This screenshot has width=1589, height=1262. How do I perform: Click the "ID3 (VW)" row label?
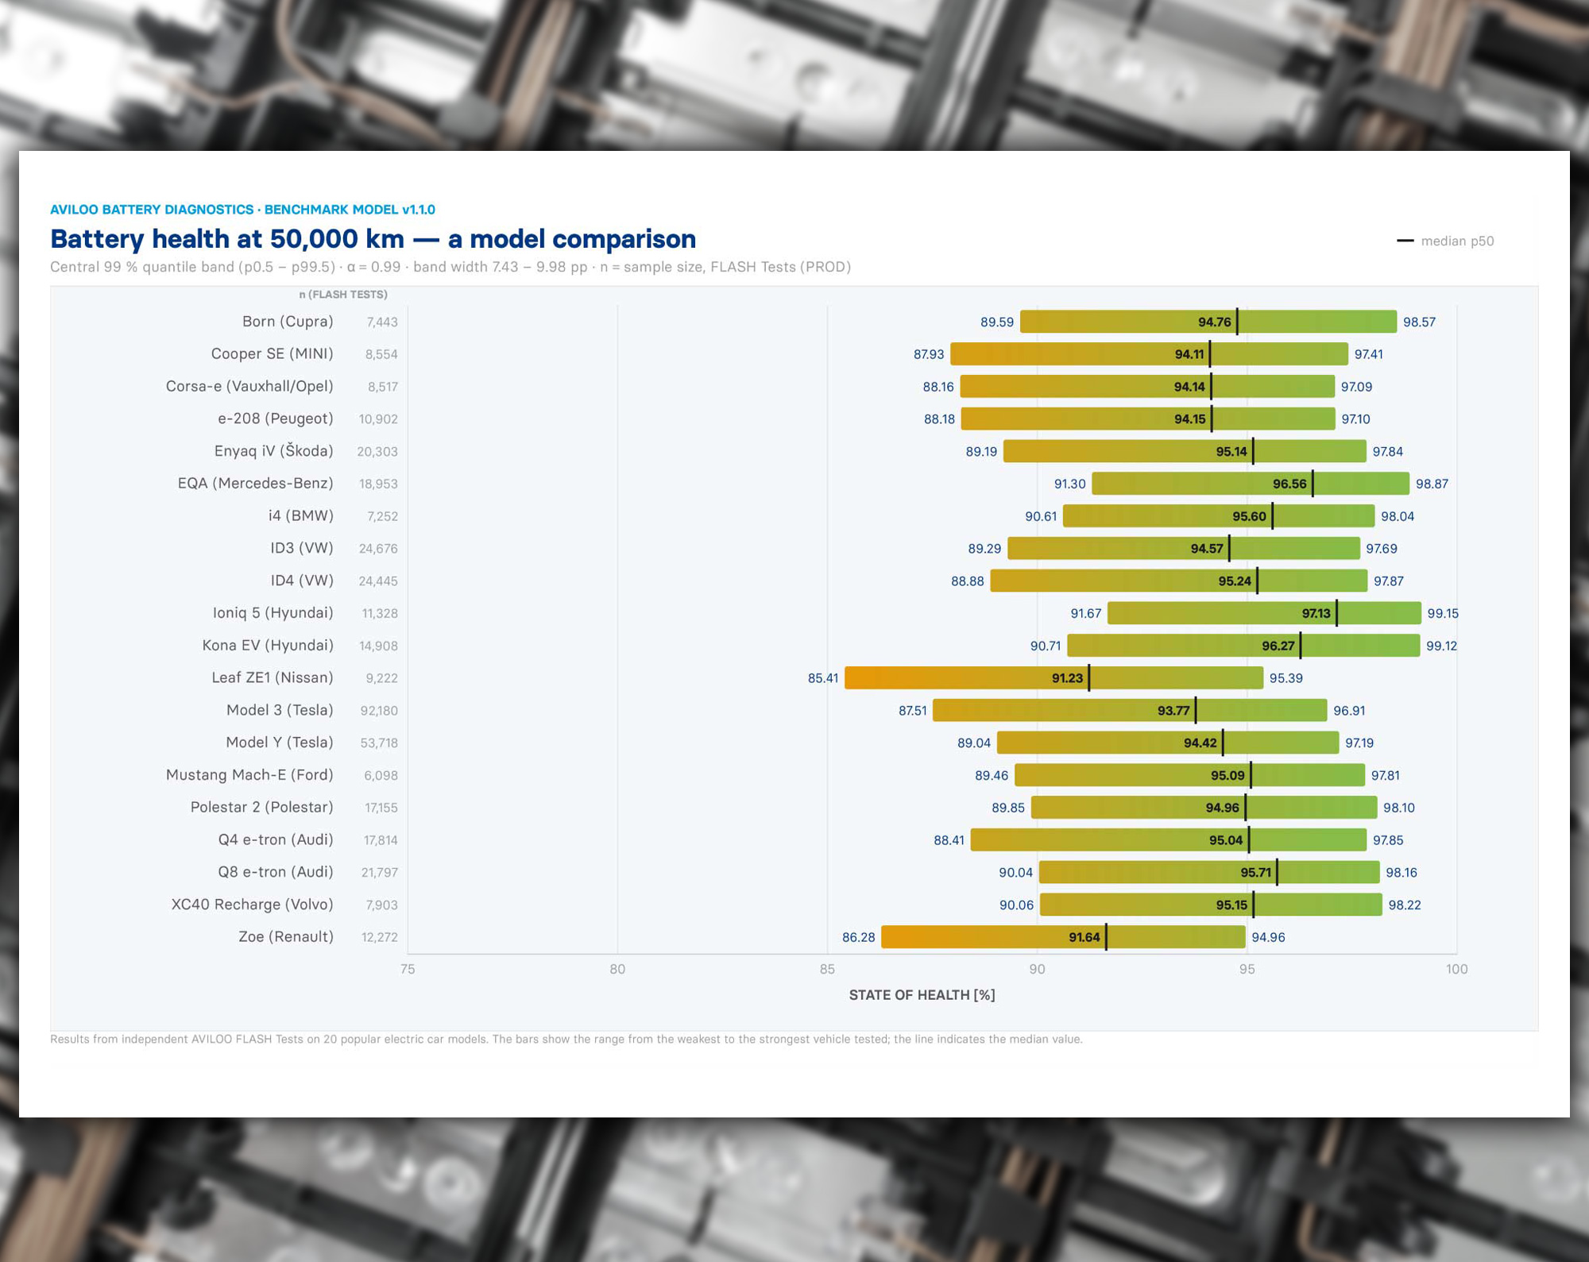click(x=302, y=548)
